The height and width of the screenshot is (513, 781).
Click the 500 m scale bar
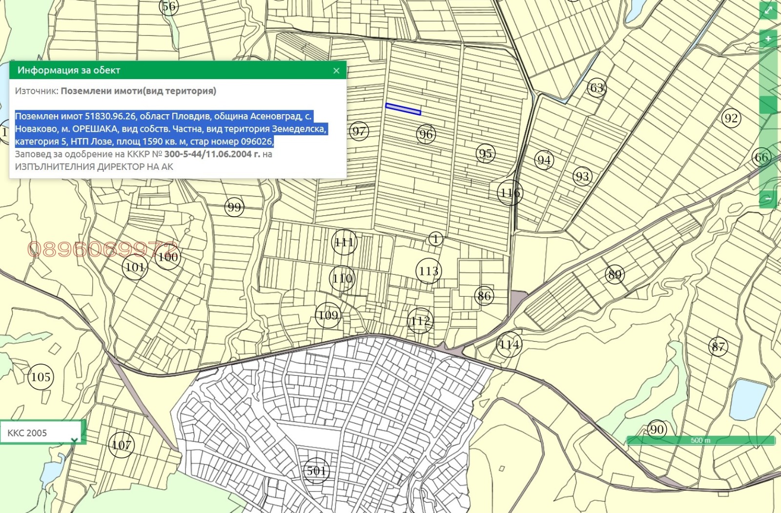(x=700, y=440)
